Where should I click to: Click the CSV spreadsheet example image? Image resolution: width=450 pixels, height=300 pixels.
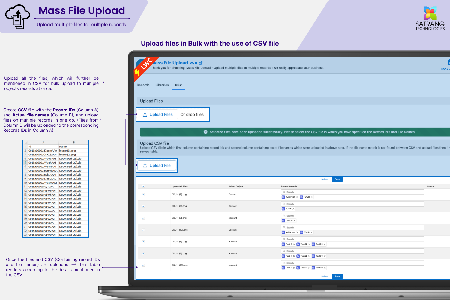[56, 189]
